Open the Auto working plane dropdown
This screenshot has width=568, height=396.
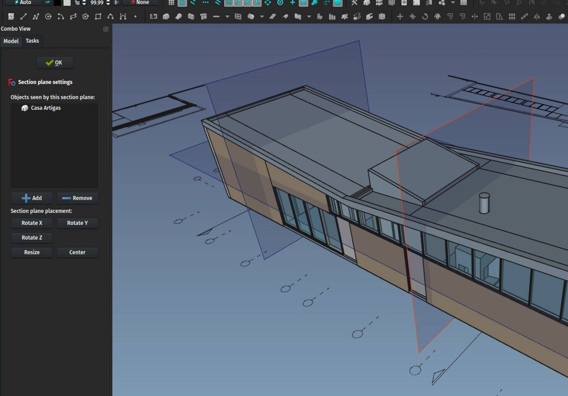(23, 2)
